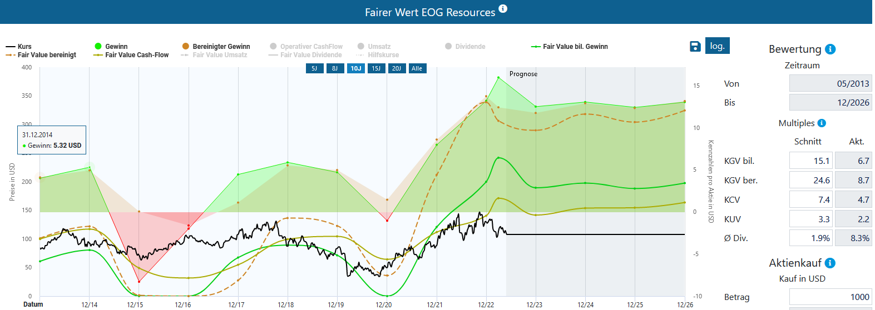
Task: Enable Dividende series in legend
Action: coord(465,47)
